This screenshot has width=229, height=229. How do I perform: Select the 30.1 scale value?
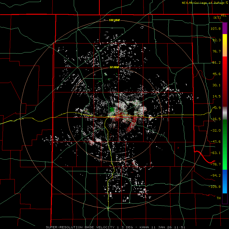(217, 85)
